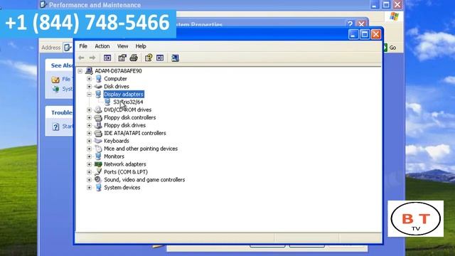Expand Sound, video and game controllers
Viewport: 455px width, 256px height.
[89, 180]
